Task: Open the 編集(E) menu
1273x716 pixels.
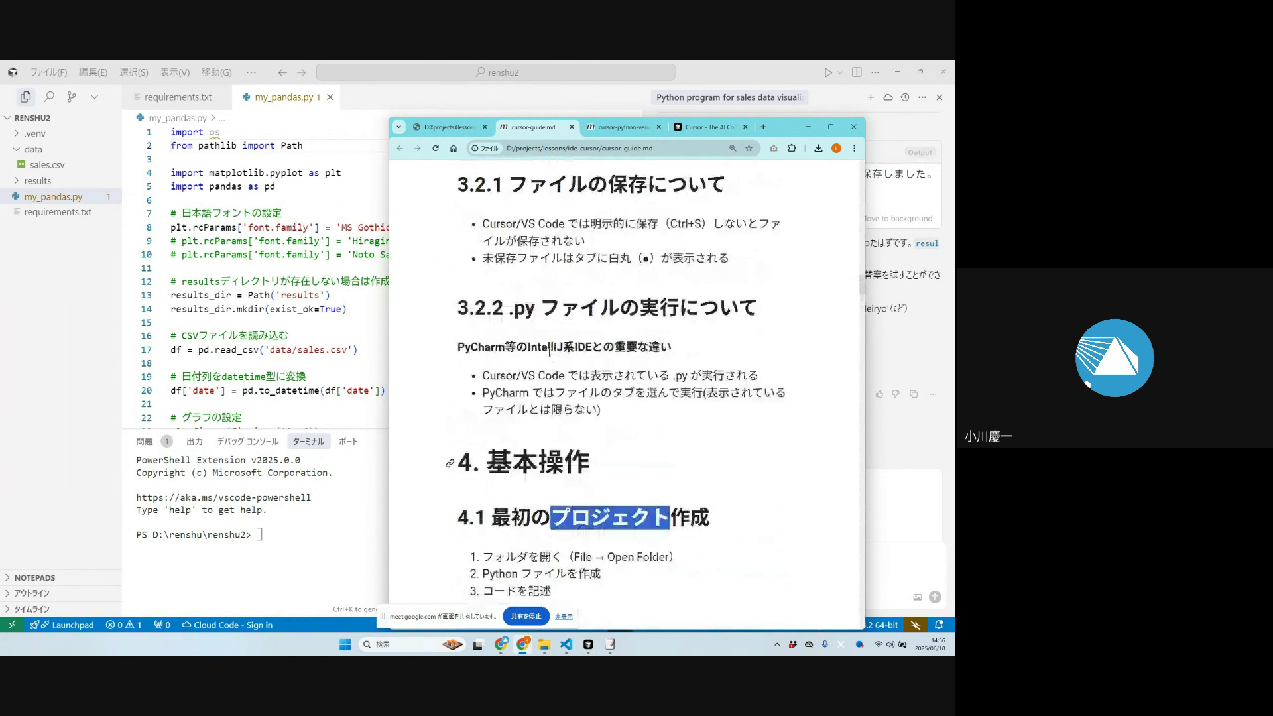Action: pyautogui.click(x=93, y=72)
